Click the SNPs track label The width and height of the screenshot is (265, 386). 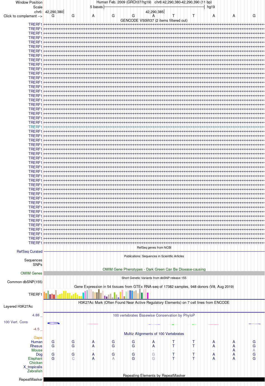click(x=38, y=264)
